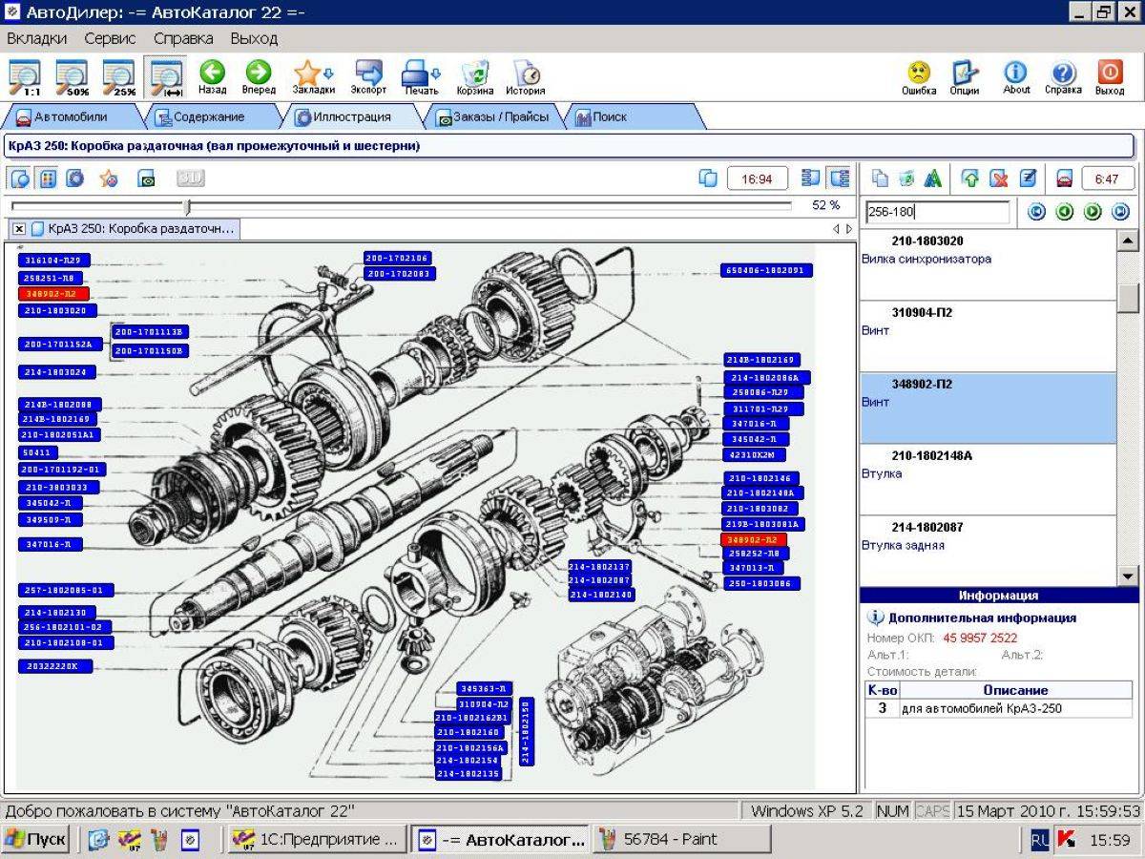Click the green eye view icon

pyautogui.click(x=146, y=178)
